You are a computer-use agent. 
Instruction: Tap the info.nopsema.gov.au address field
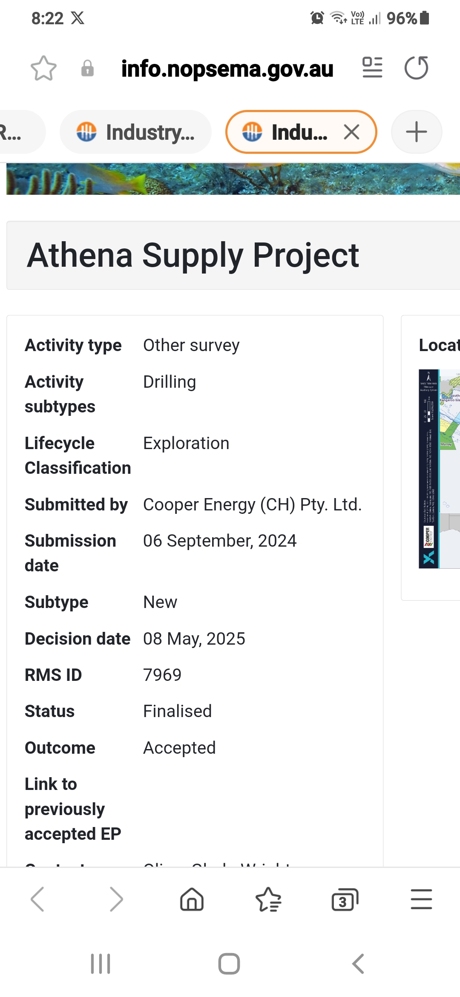[227, 69]
